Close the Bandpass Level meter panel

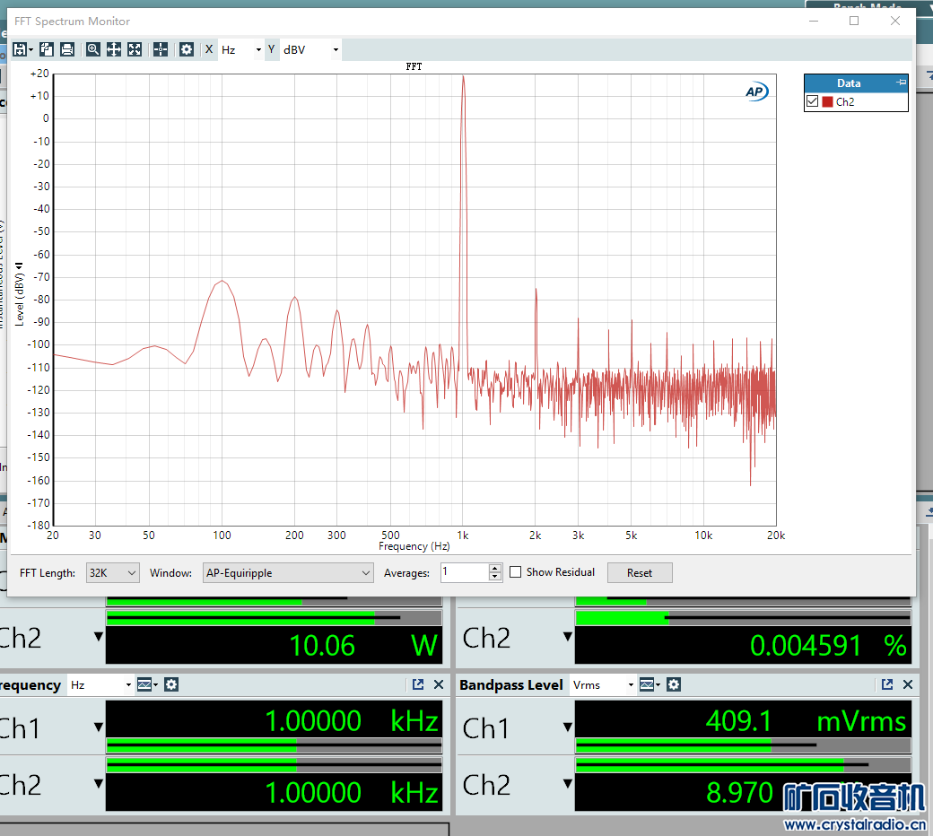click(907, 684)
